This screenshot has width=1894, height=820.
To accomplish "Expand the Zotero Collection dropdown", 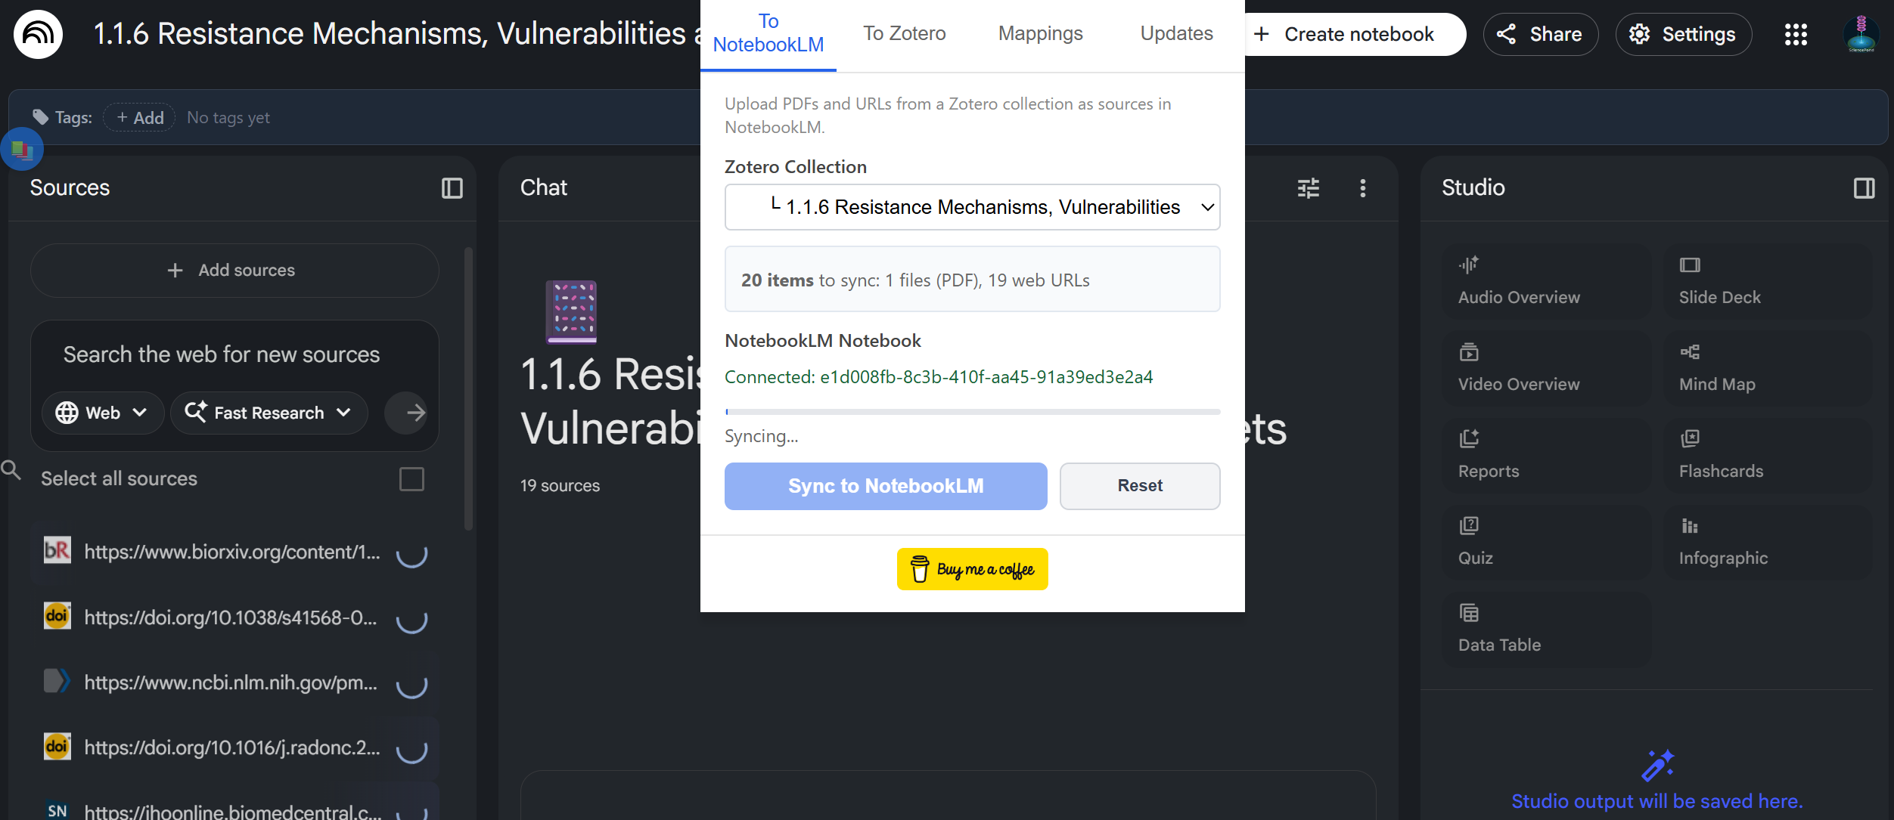I will (x=972, y=207).
